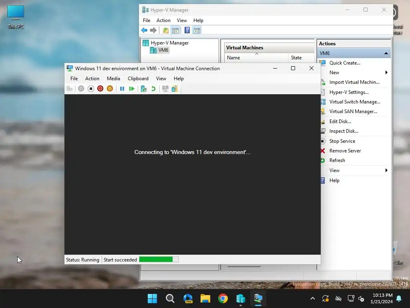
Task: Click Stop Service in Actions pane
Action: point(342,141)
